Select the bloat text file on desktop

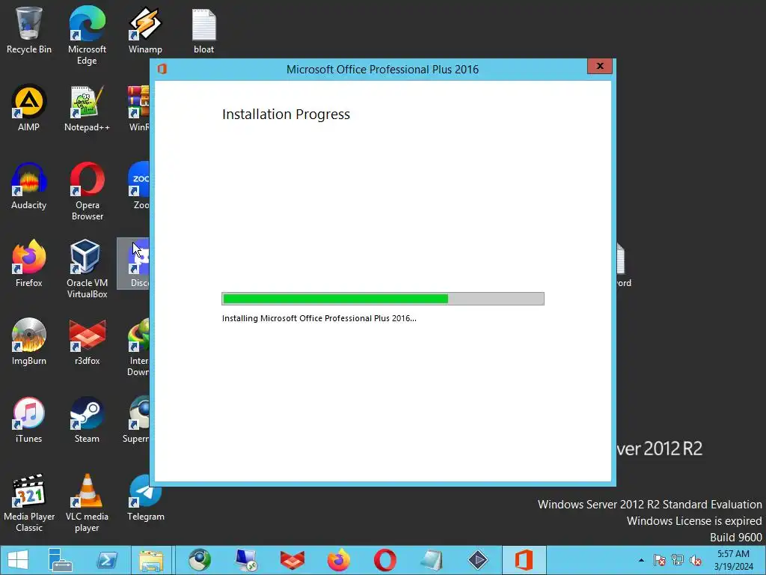point(203,30)
